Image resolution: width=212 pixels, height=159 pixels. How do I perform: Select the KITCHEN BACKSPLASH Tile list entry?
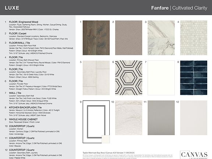point(32,111)
